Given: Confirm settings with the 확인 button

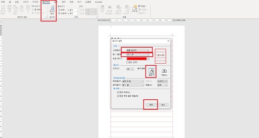Looking at the screenshot, I should point(151,105).
